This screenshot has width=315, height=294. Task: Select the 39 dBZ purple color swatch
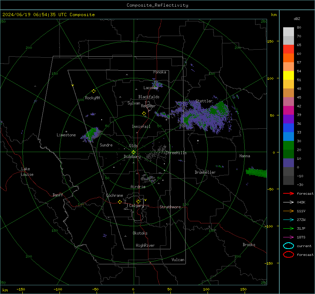288,119
